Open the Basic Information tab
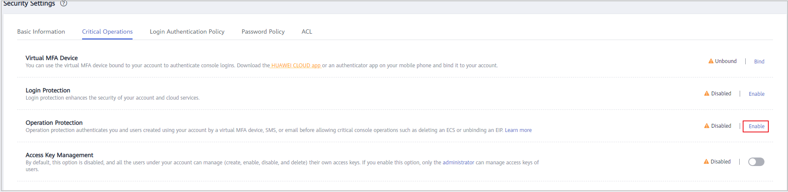 point(41,32)
